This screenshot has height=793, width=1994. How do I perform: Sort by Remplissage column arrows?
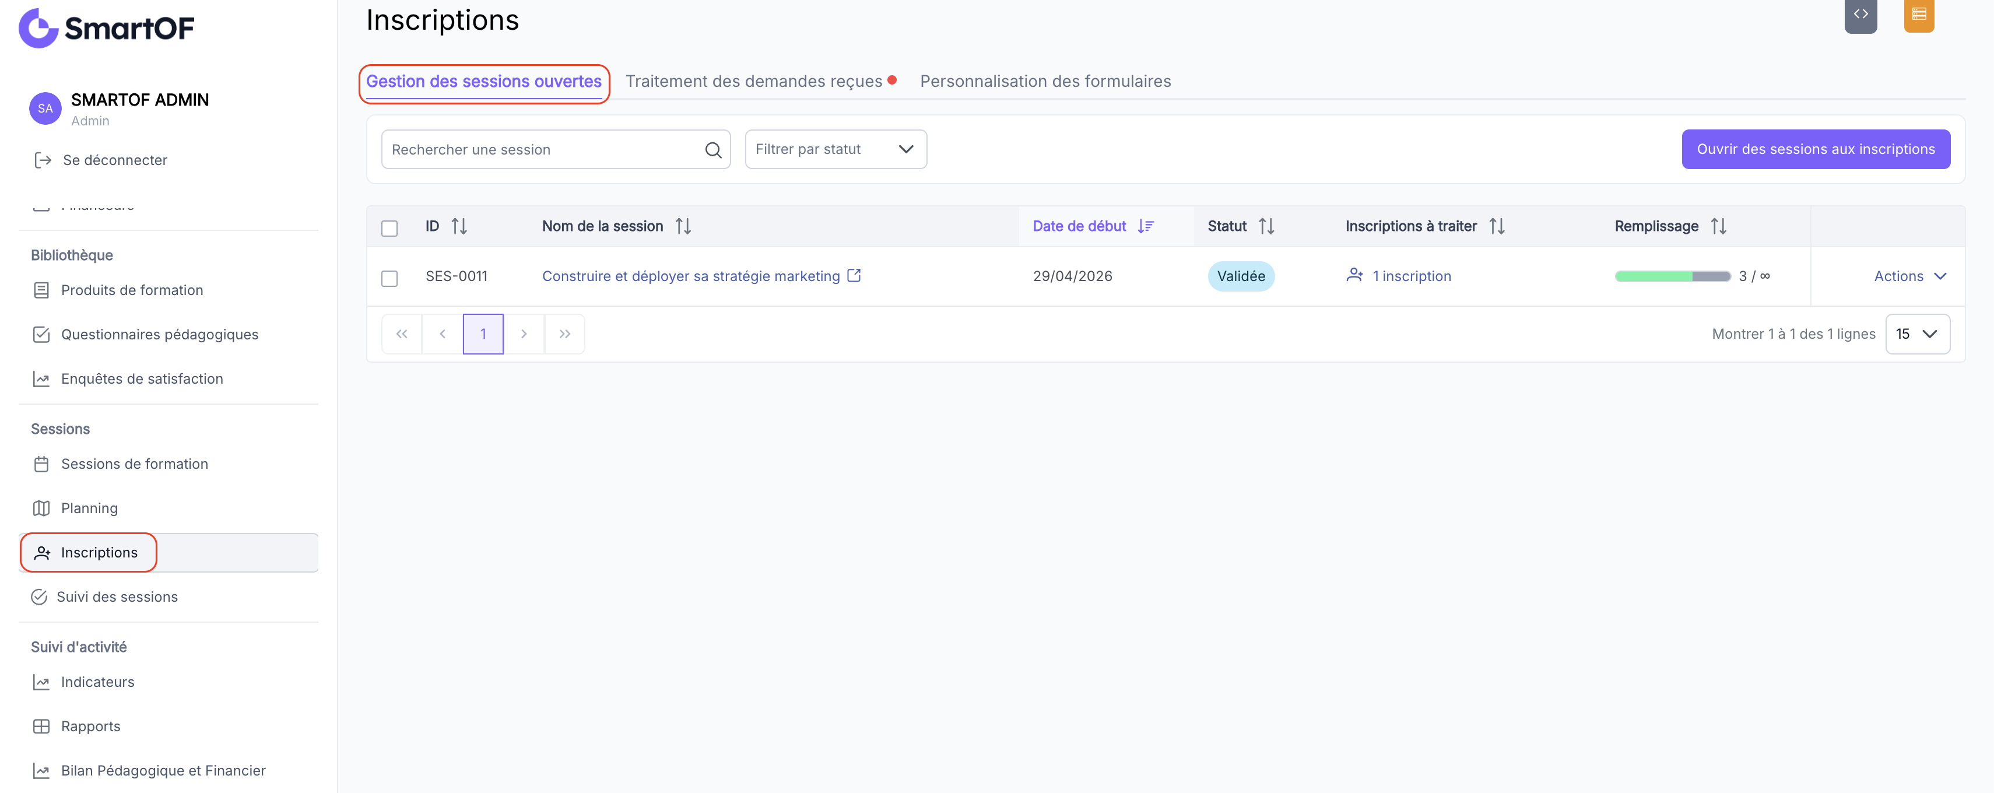pyautogui.click(x=1718, y=226)
